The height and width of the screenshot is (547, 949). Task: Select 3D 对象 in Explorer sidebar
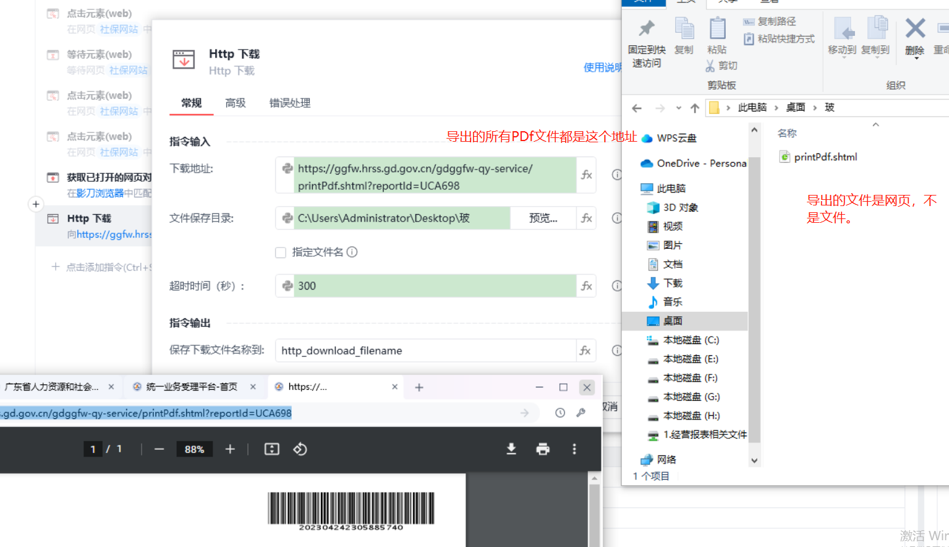click(x=673, y=207)
